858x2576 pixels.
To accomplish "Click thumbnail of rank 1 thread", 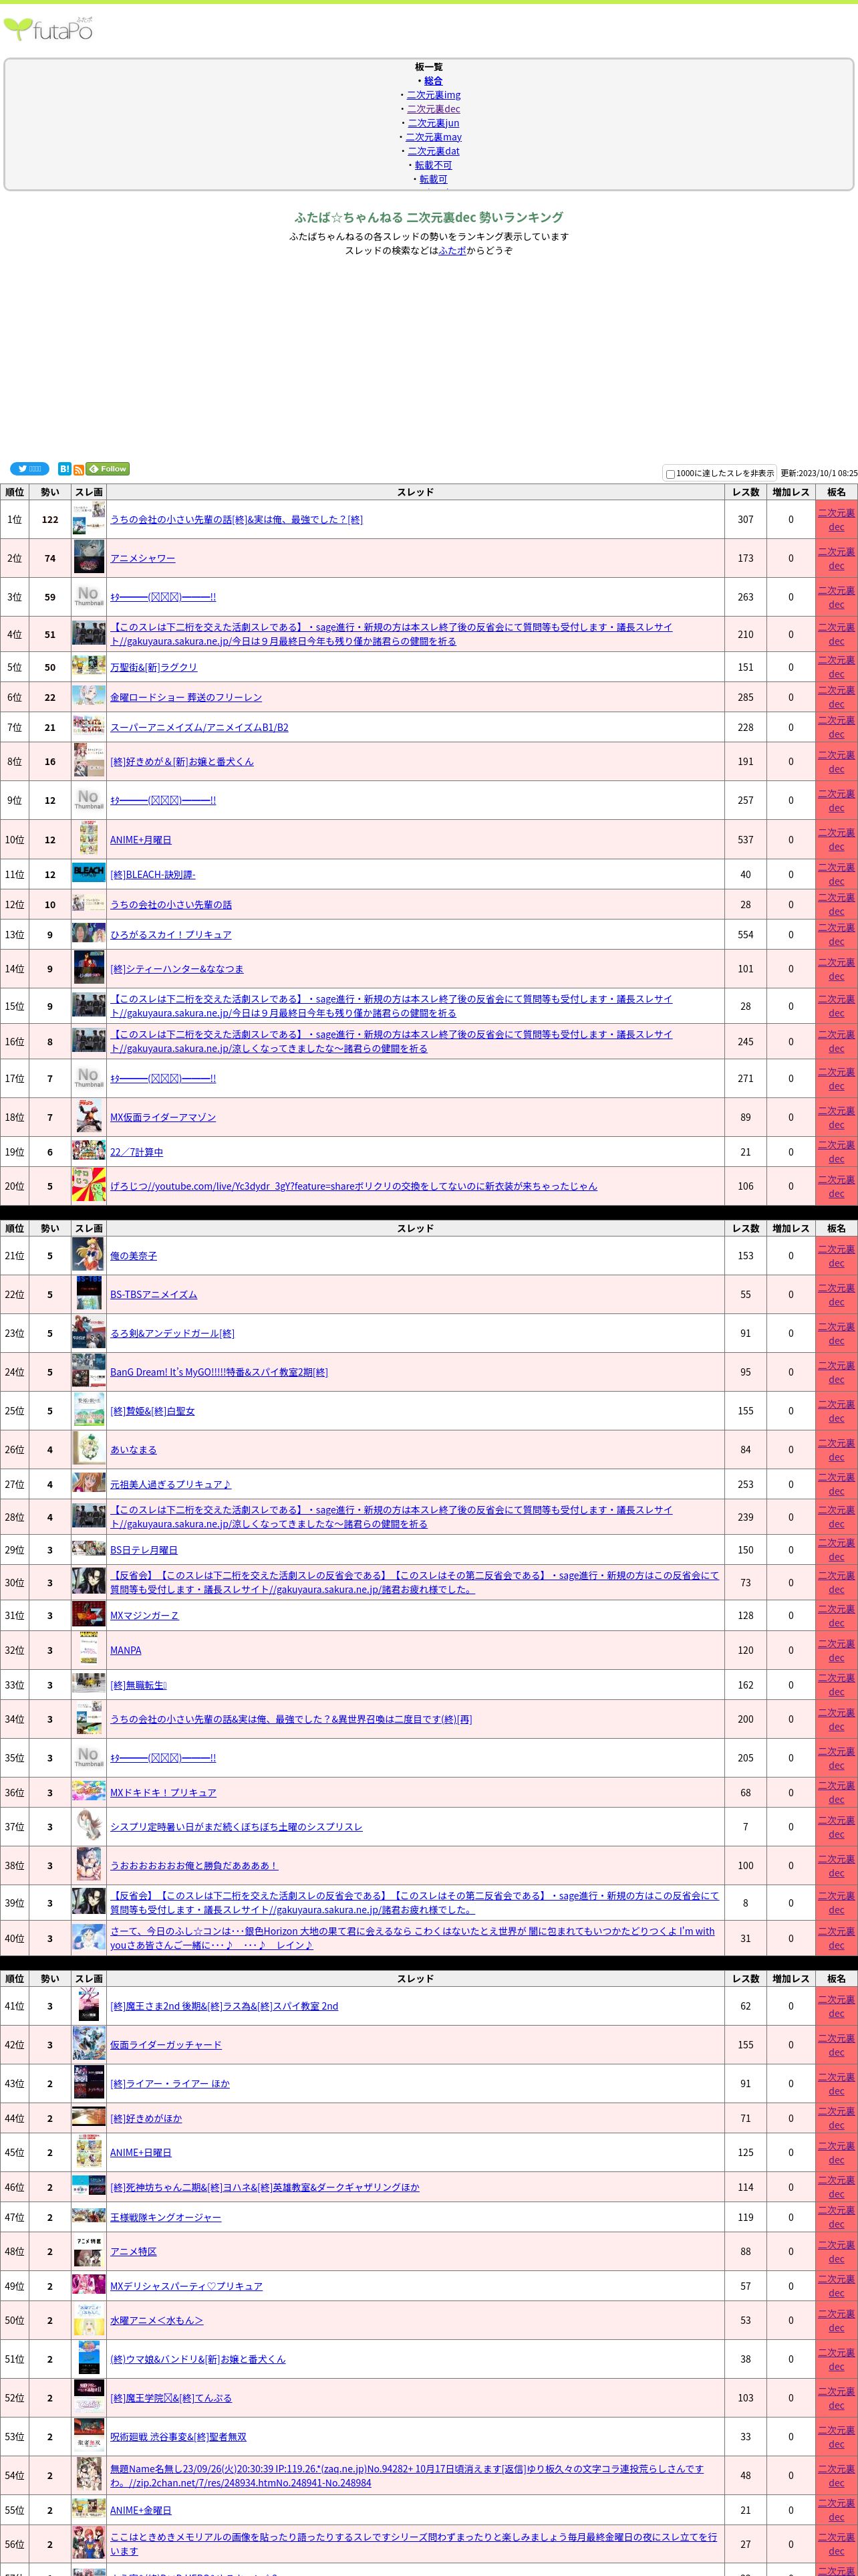I will [88, 519].
